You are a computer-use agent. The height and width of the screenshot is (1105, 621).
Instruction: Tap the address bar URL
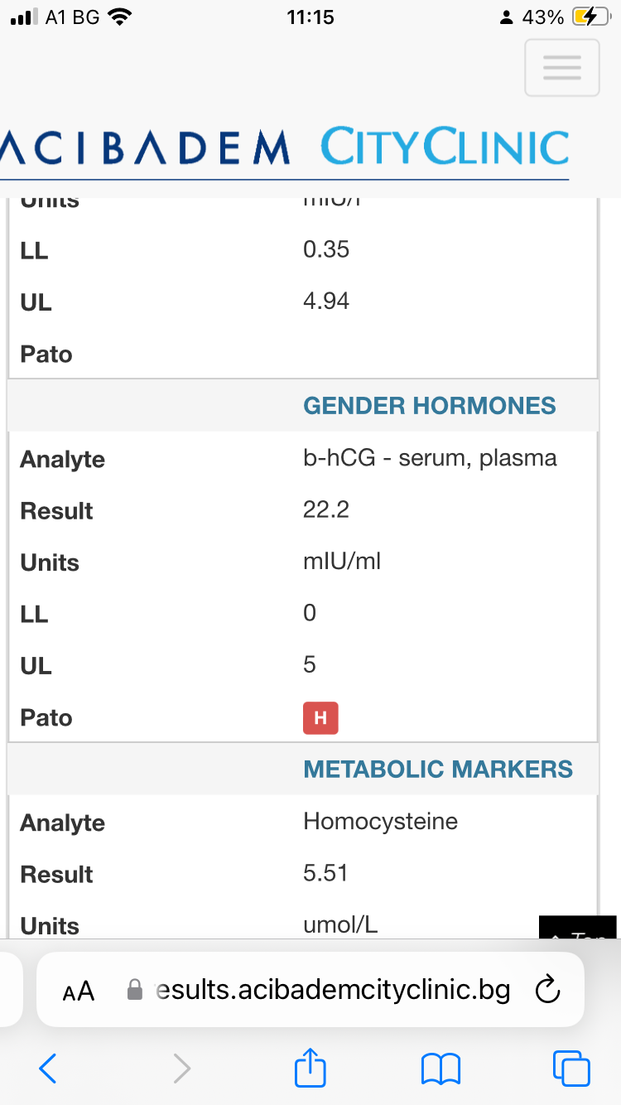pyautogui.click(x=333, y=990)
